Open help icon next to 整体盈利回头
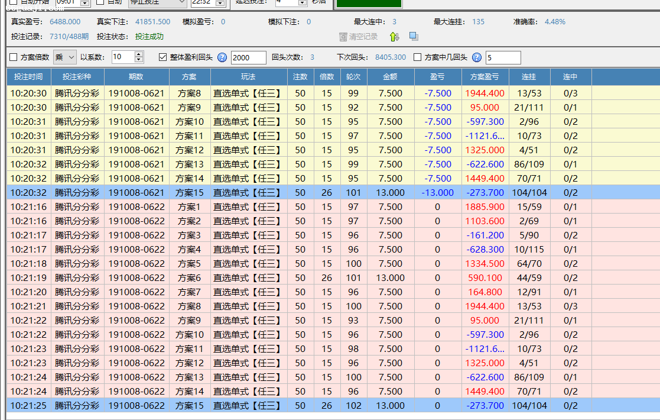 222,57
